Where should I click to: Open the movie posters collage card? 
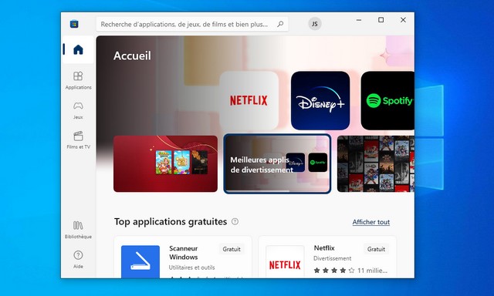(x=376, y=163)
